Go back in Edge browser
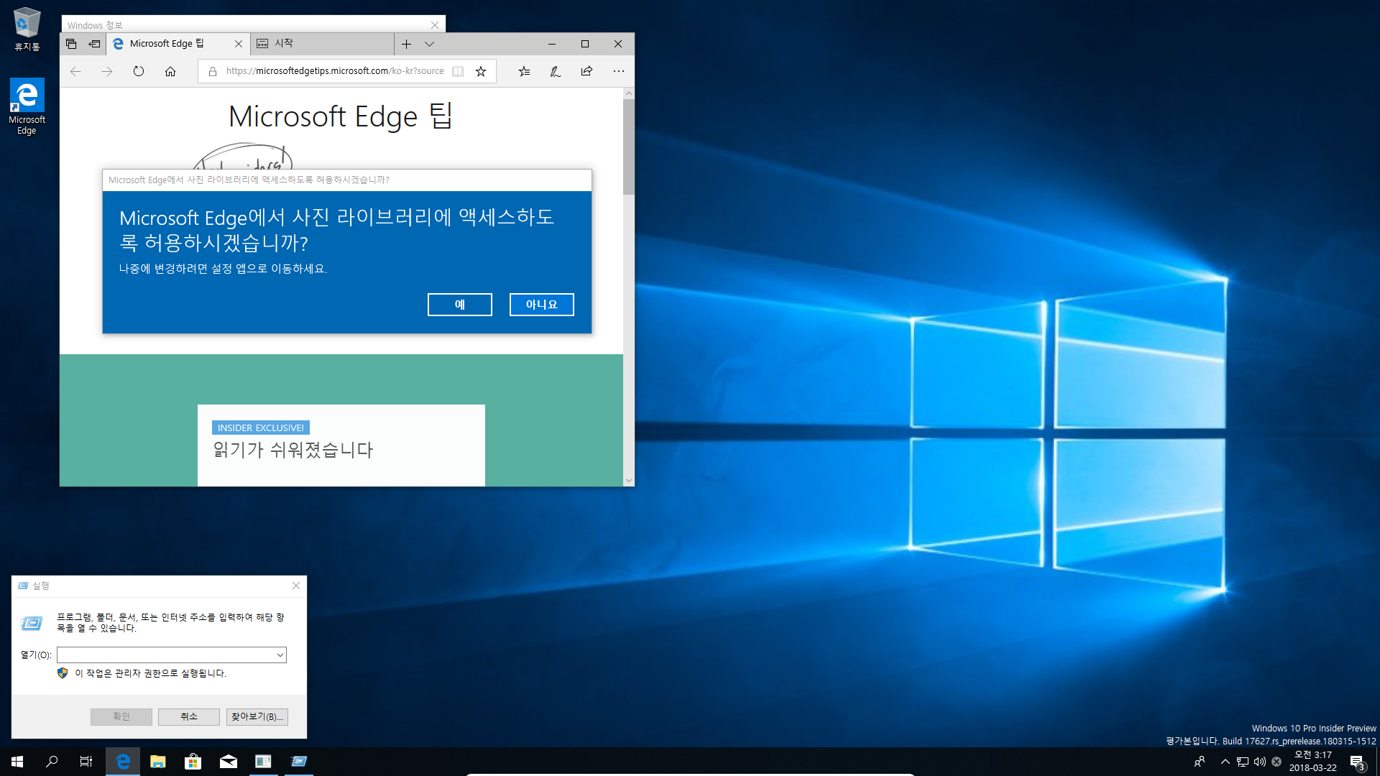Image resolution: width=1380 pixels, height=776 pixels. [x=75, y=71]
